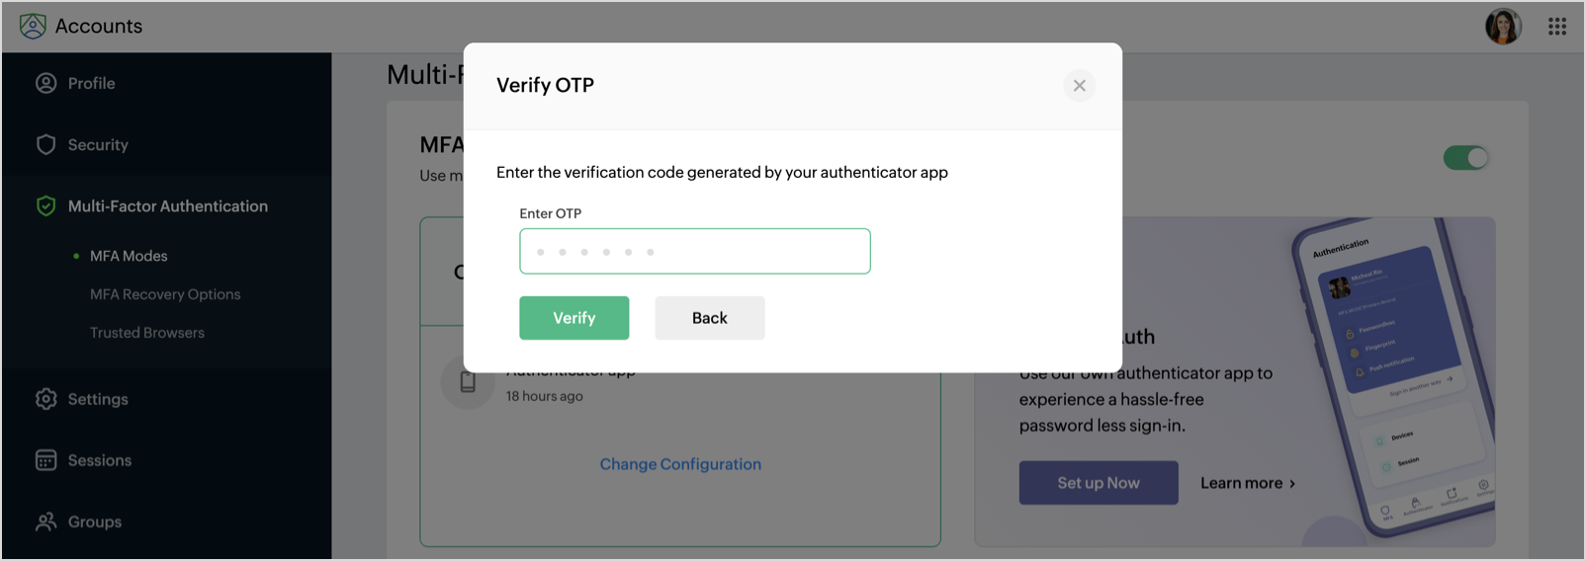Click the user profile avatar picture
The image size is (1586, 561).
coord(1503,27)
